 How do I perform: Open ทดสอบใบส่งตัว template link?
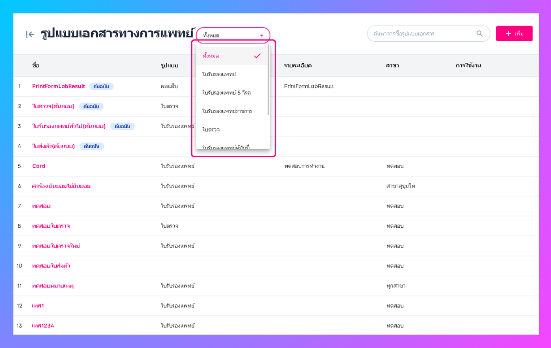pyautogui.click(x=51, y=266)
